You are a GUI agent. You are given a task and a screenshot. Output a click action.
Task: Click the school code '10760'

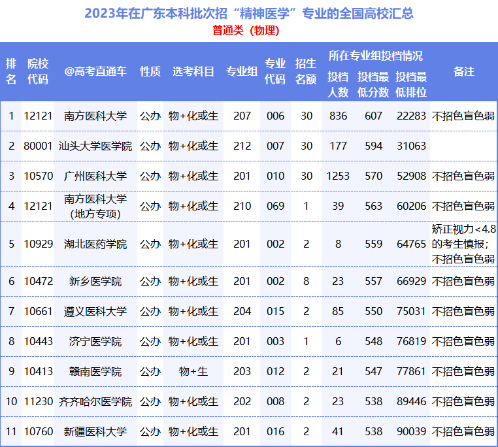coord(38,431)
